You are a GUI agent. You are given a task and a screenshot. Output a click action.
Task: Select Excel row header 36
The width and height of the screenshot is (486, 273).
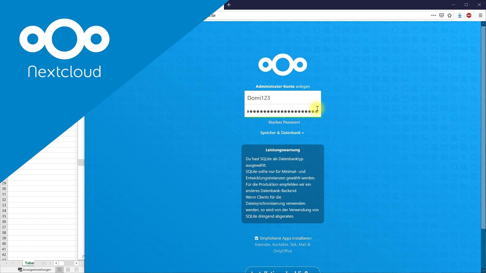tap(4, 221)
